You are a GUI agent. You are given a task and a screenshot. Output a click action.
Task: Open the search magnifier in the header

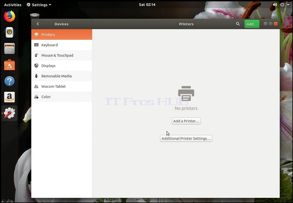(238, 24)
